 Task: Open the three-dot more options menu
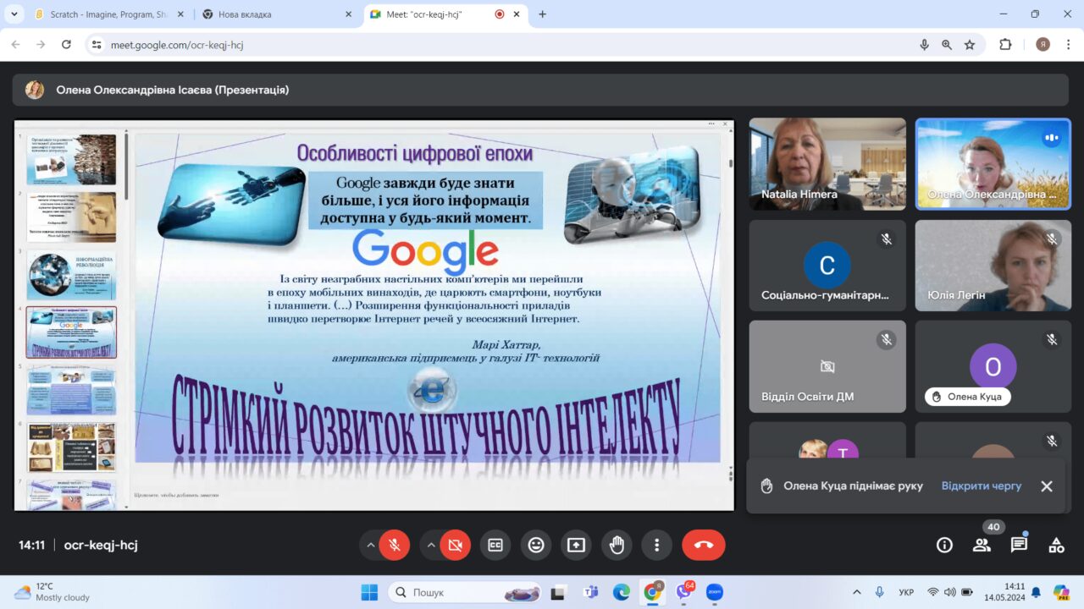coord(656,546)
